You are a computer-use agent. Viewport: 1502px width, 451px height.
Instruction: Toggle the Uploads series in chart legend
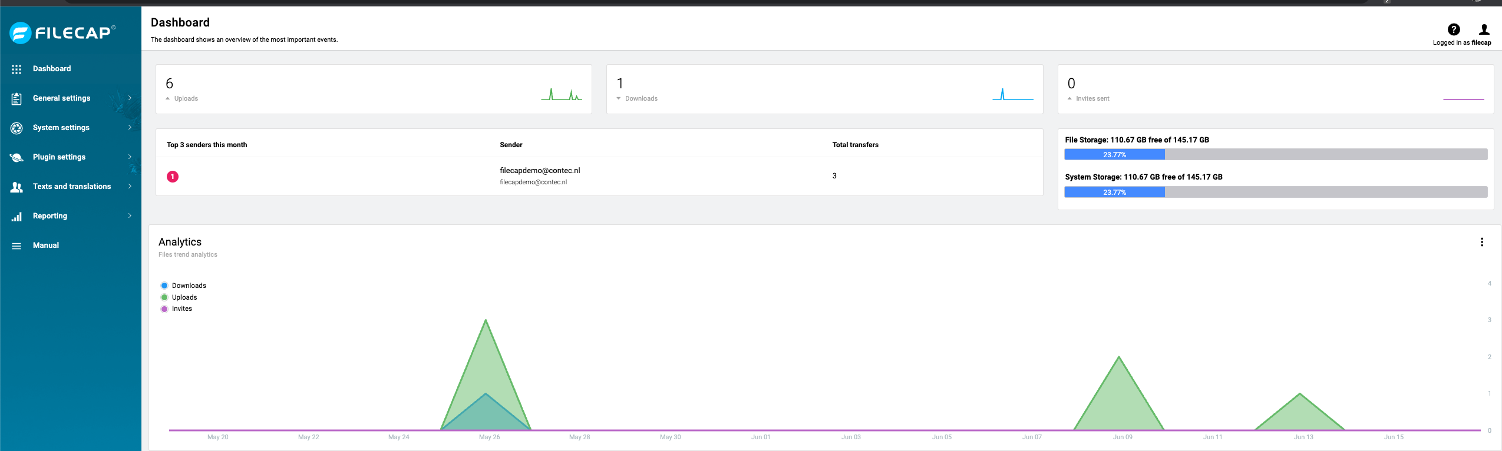179,297
